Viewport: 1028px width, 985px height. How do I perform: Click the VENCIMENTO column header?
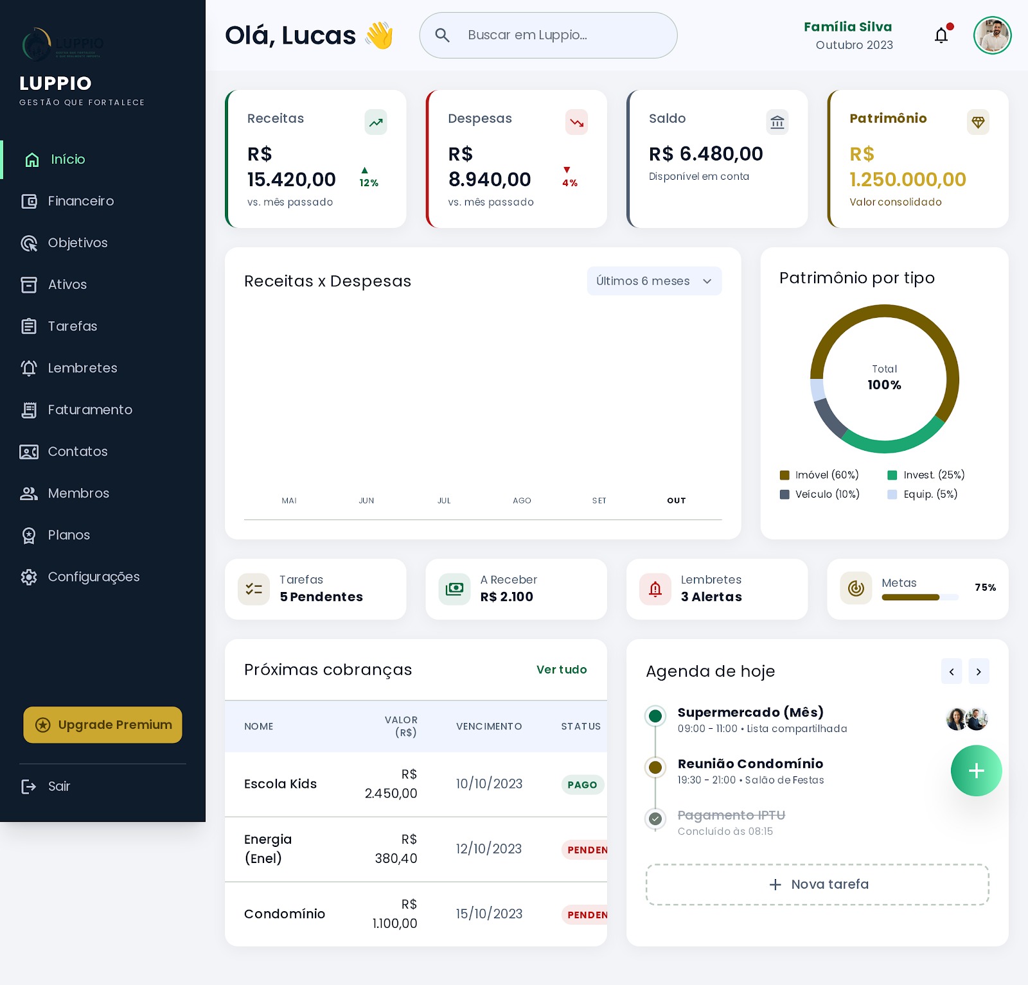[489, 726]
